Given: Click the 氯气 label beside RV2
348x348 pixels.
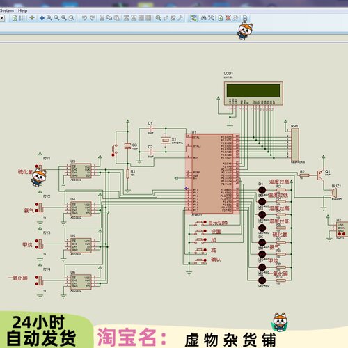Looking at the screenshot, I should (x=29, y=210).
